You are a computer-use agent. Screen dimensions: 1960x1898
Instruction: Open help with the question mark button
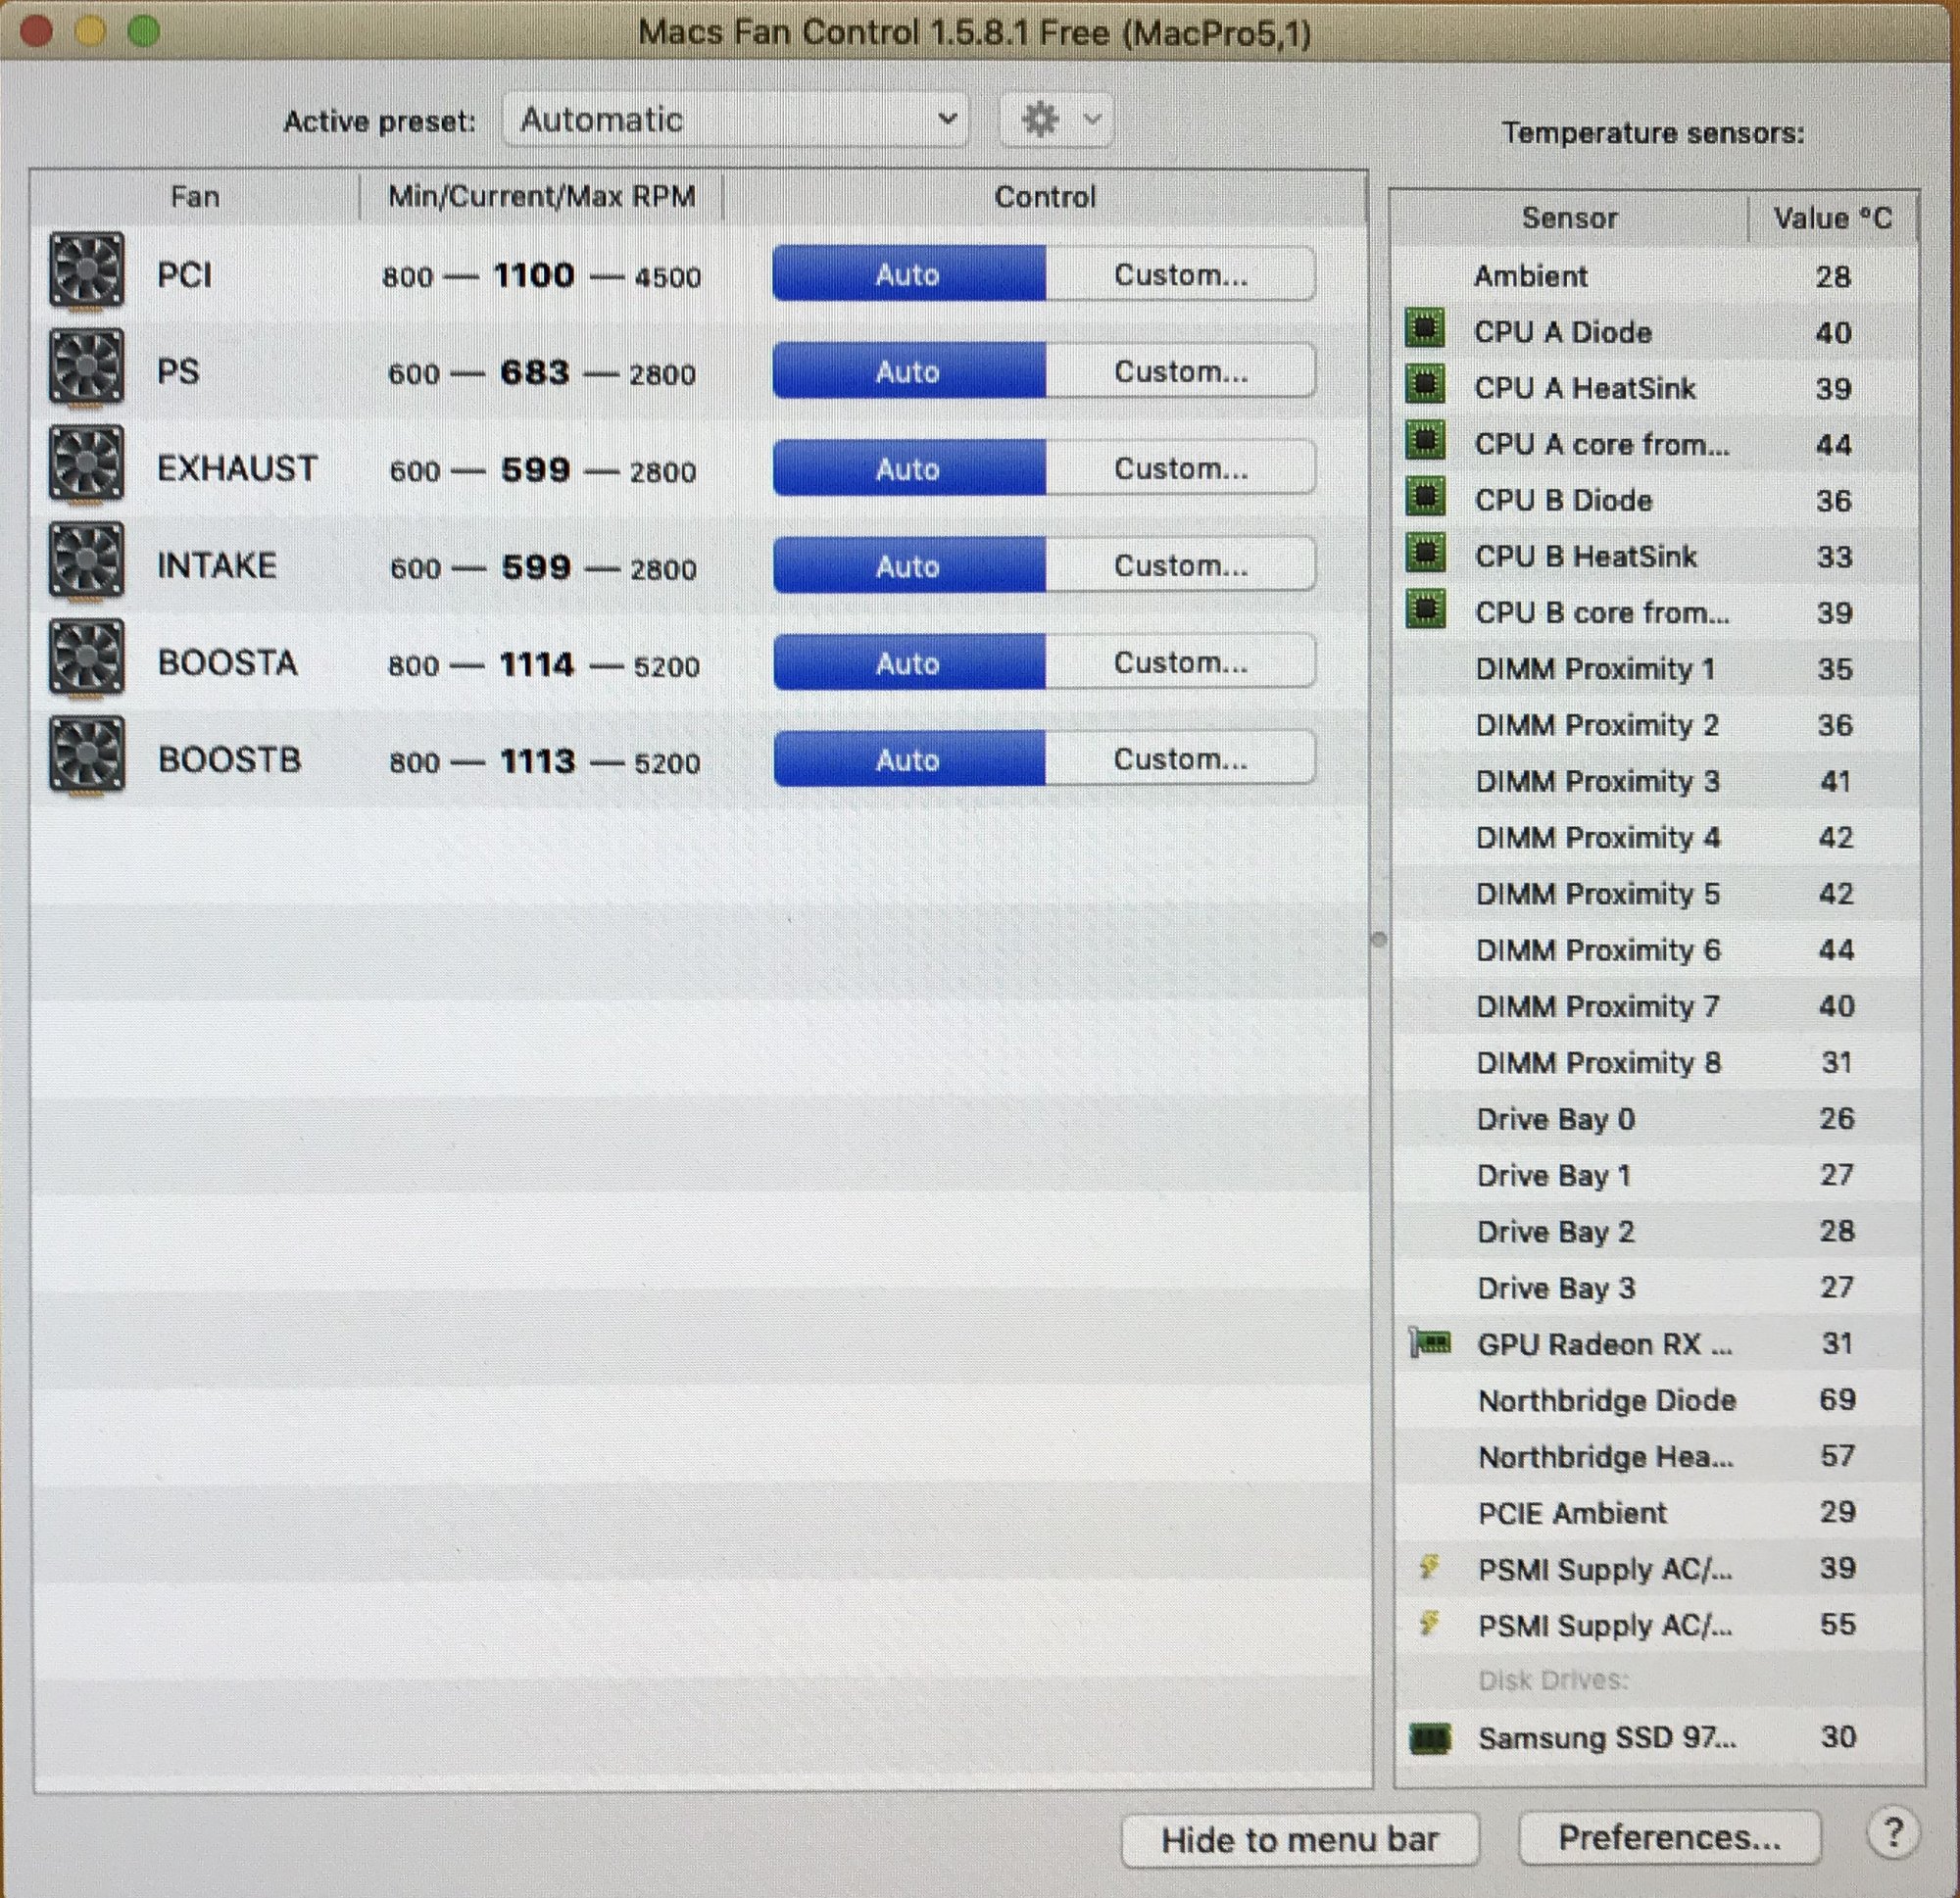[1892, 1833]
